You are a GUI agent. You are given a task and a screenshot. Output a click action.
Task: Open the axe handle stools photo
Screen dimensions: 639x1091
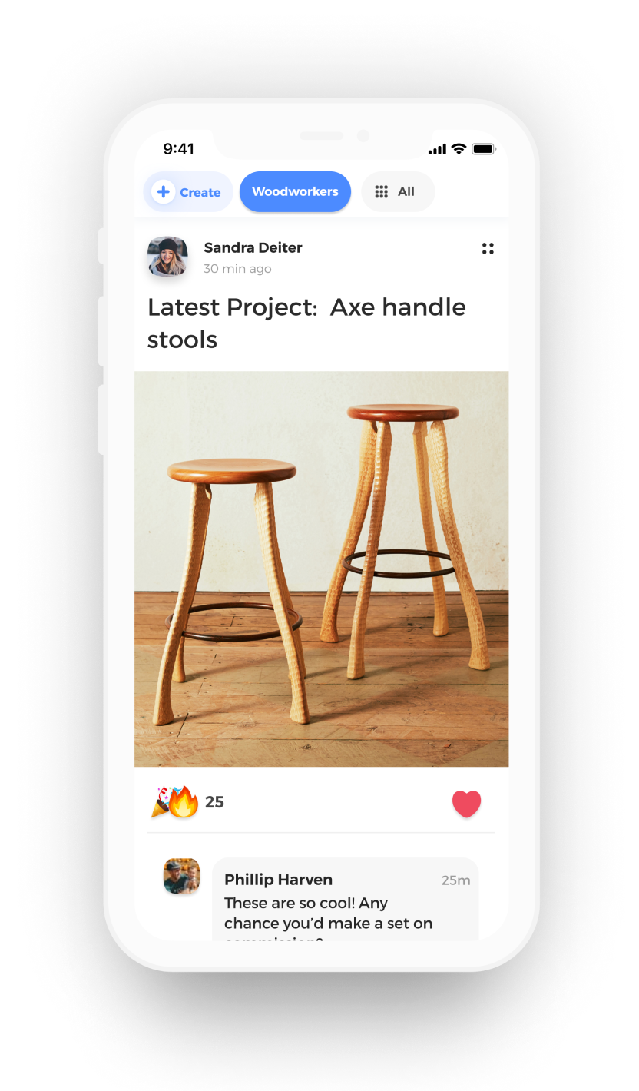click(321, 569)
